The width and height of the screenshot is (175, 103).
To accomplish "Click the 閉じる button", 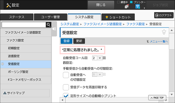I will (101, 5).
